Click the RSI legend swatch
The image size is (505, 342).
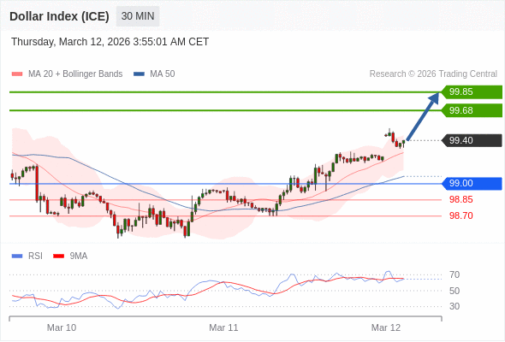(17, 256)
